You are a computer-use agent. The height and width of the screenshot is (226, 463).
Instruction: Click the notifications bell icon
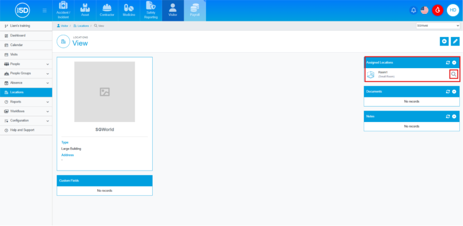pyautogui.click(x=413, y=10)
